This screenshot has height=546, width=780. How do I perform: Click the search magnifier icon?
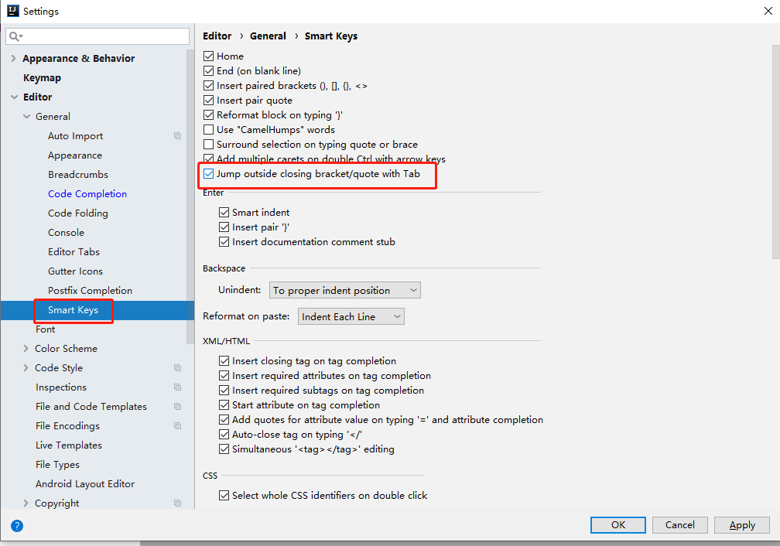tap(15, 36)
